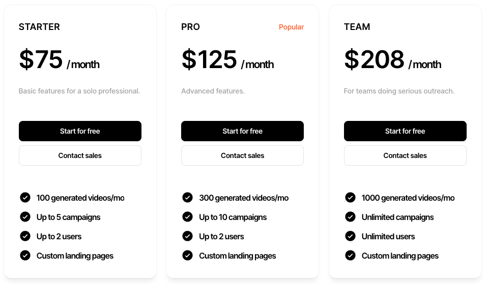Click Contact sales under Starter plan
Image resolution: width=488 pixels, height=284 pixels.
click(80, 155)
